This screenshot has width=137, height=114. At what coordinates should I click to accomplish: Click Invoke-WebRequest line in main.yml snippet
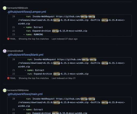point(60,99)
